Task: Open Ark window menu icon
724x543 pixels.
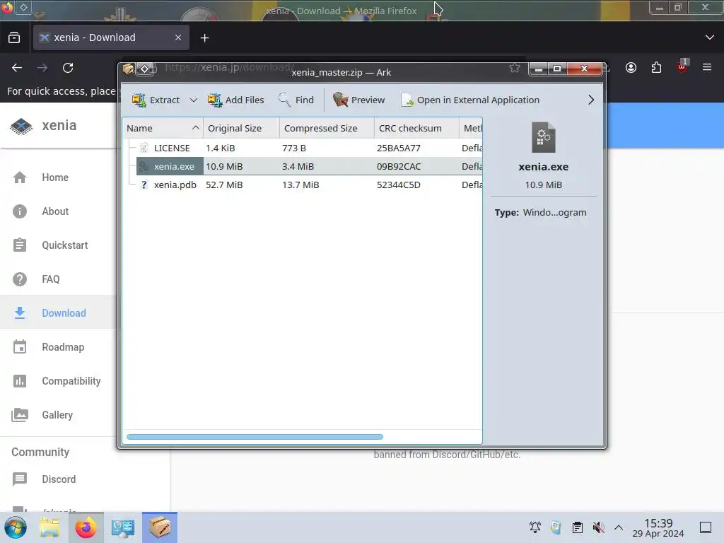Action: click(129, 69)
